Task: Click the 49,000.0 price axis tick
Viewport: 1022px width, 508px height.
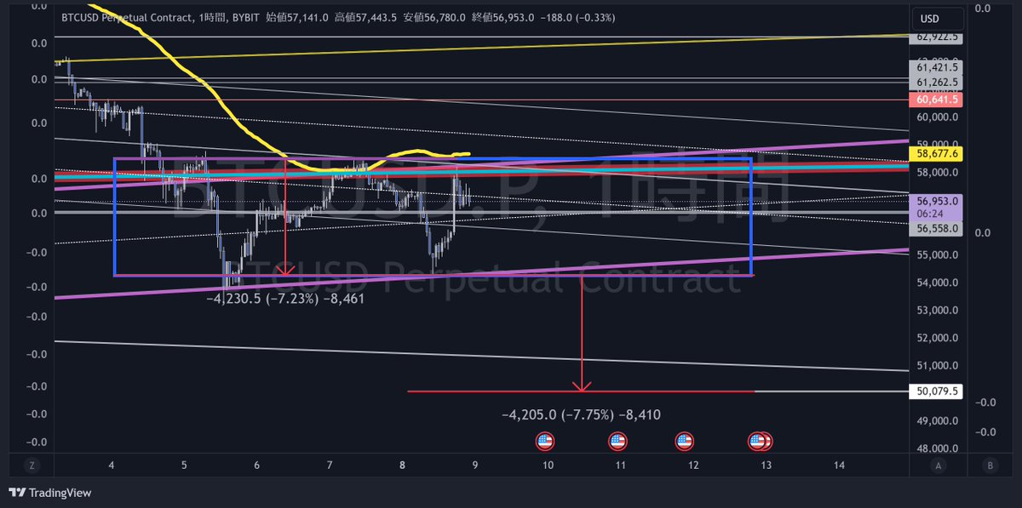Action: 939,421
